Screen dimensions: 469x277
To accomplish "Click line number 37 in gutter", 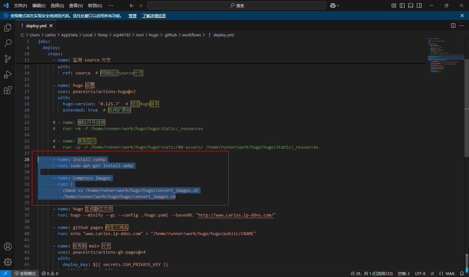I will 27,215.
